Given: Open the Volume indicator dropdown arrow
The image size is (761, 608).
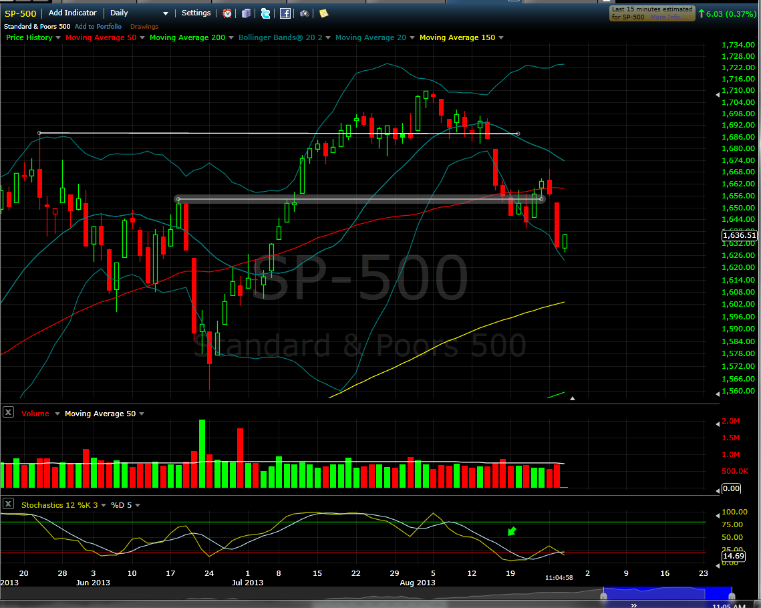Looking at the screenshot, I should point(57,414).
